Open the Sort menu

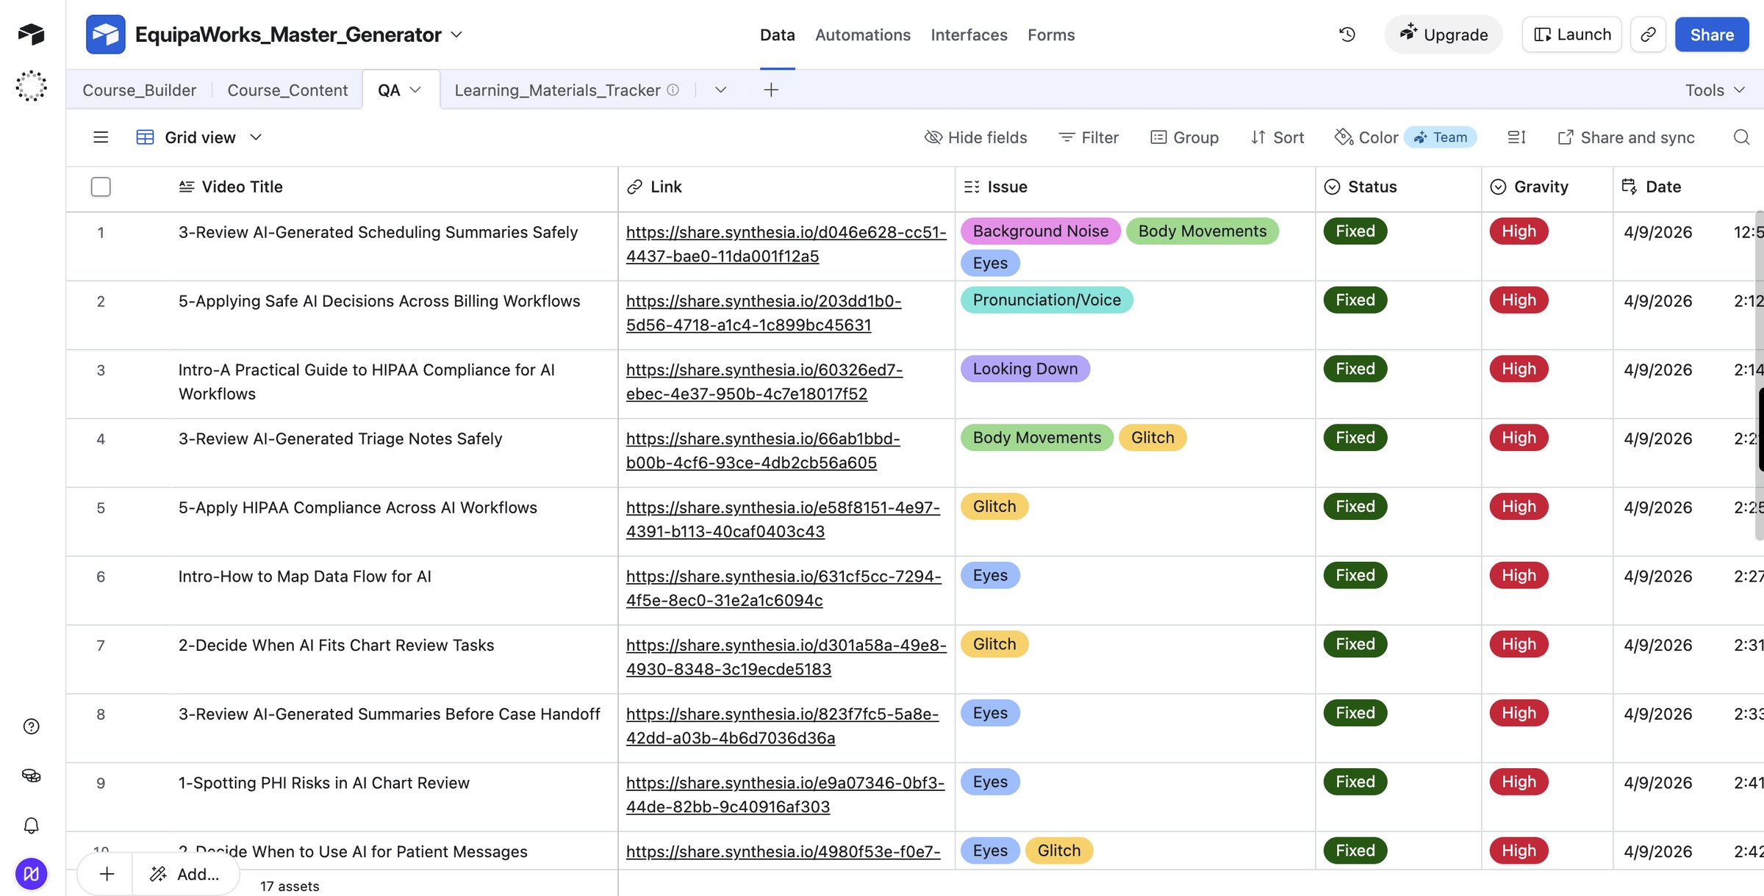[x=1277, y=137]
